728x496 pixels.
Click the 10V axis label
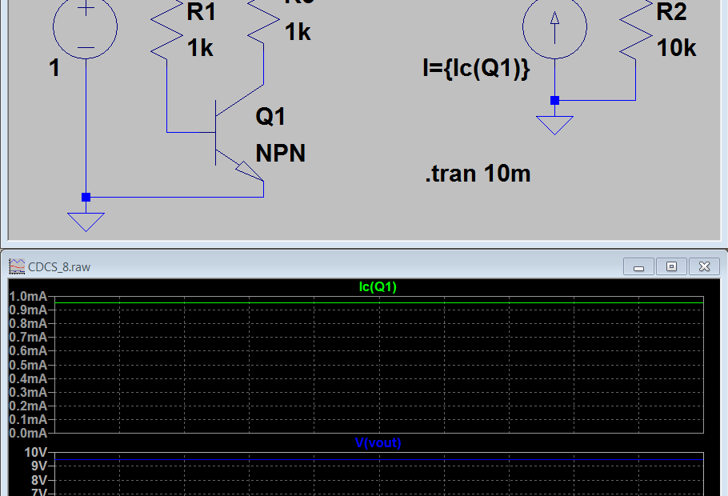[36, 452]
